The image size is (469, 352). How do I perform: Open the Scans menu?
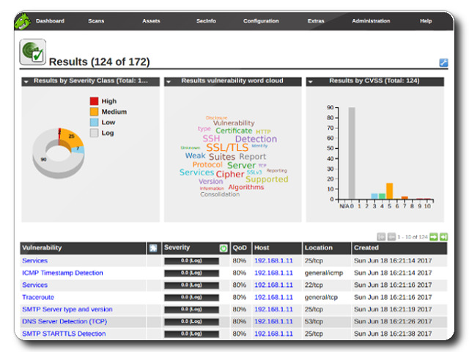point(96,21)
